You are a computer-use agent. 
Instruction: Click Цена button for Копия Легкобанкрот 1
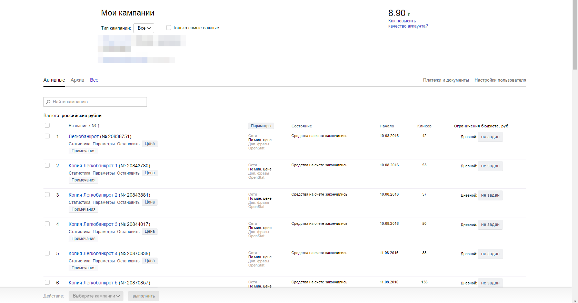(x=150, y=173)
